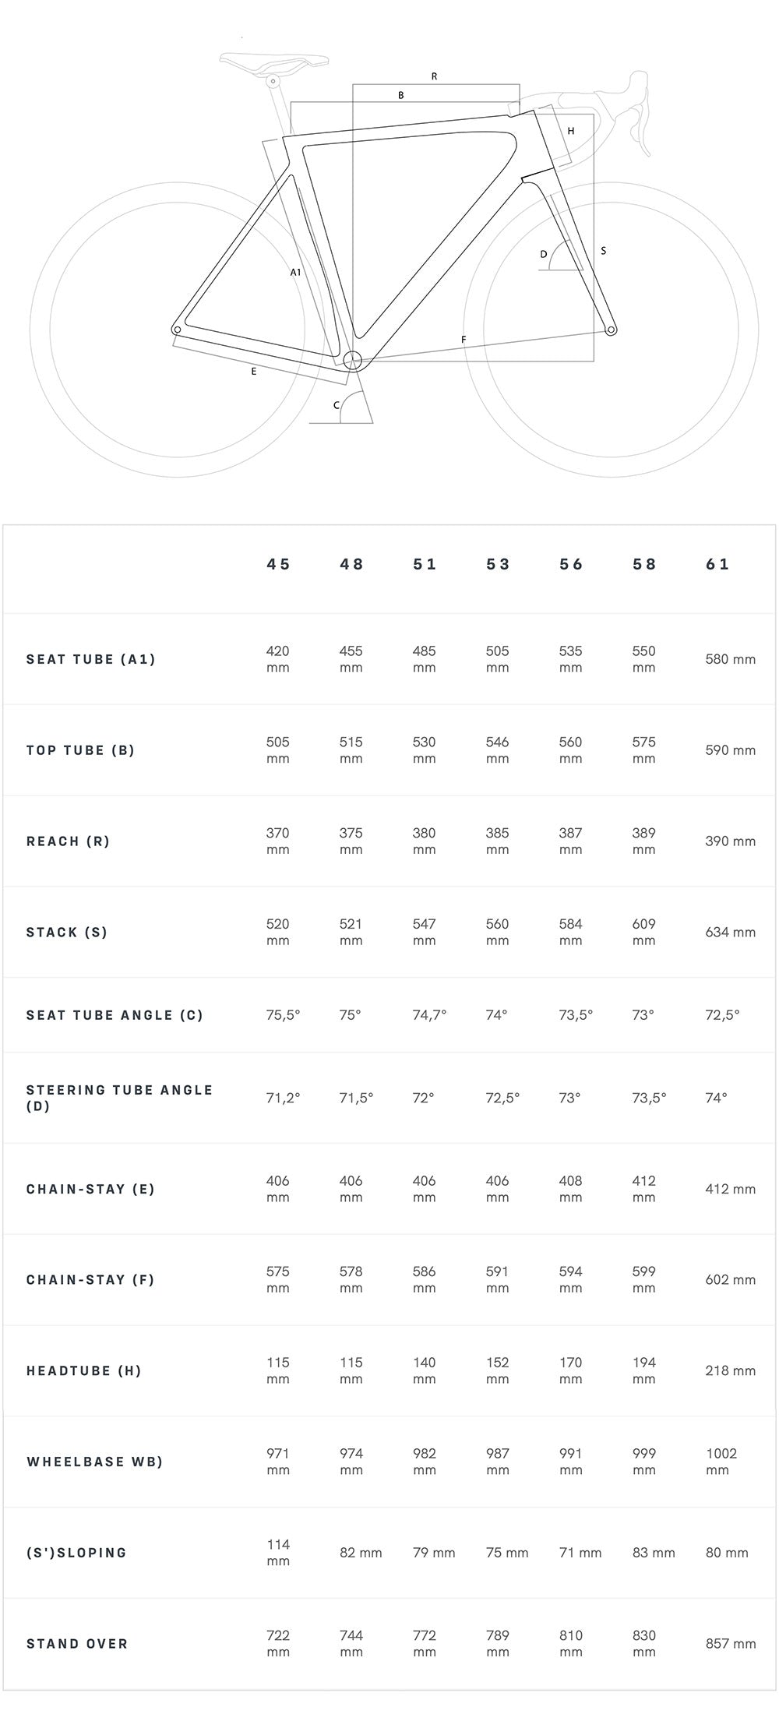Click the A1 seat tube label
The width and height of the screenshot is (779, 1714).
coord(295,272)
